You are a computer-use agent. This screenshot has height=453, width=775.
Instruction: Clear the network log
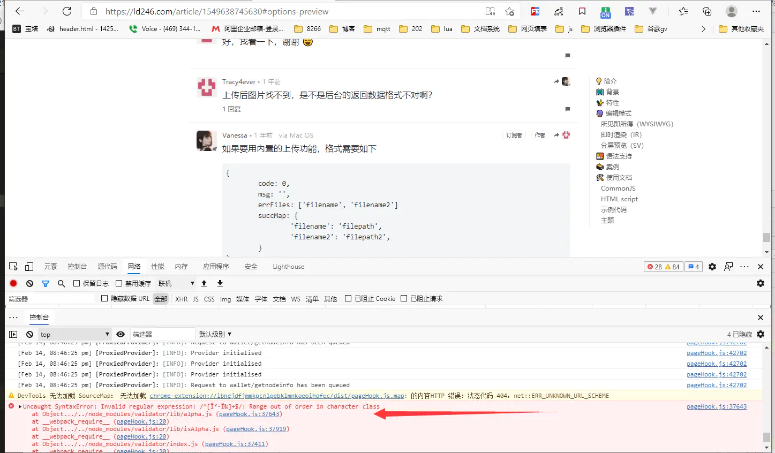[x=29, y=283]
